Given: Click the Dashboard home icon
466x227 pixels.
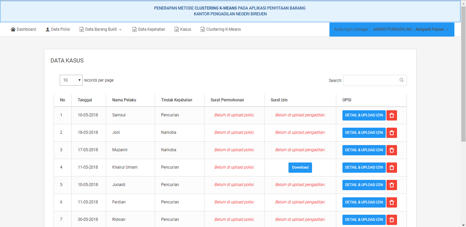Looking at the screenshot, I should click(13, 29).
